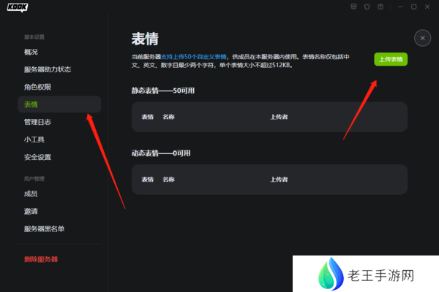
Task: Click the 上传者 column header in the static table
Action: pyautogui.click(x=279, y=117)
